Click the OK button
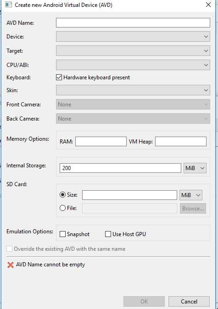This screenshot has width=218, height=309. 144,301
